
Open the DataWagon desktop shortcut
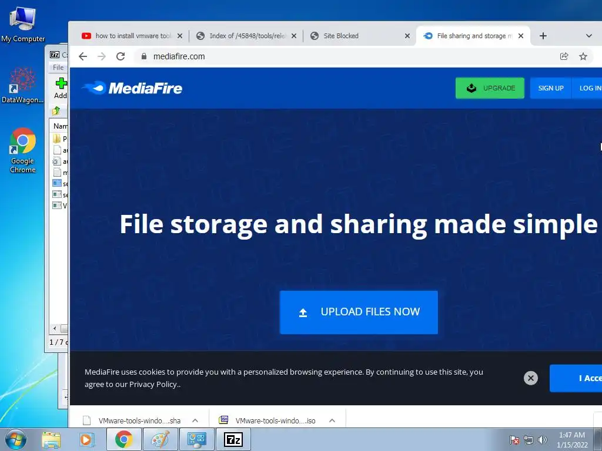[x=23, y=85]
